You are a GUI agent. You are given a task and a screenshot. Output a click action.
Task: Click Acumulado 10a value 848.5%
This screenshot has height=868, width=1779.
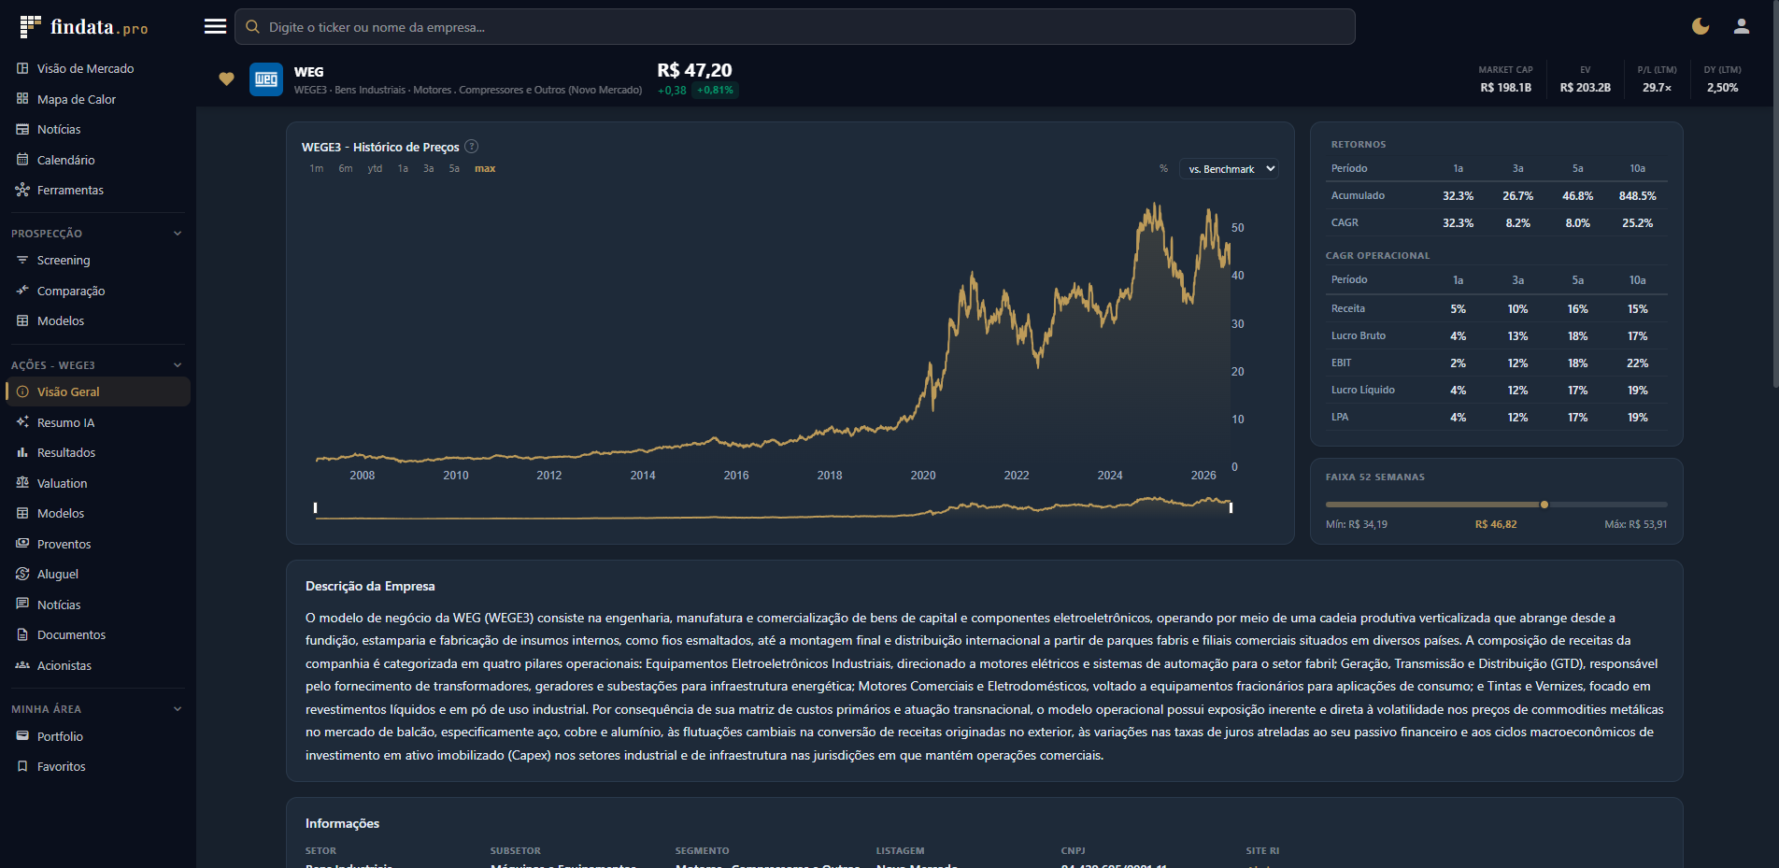coord(1637,196)
